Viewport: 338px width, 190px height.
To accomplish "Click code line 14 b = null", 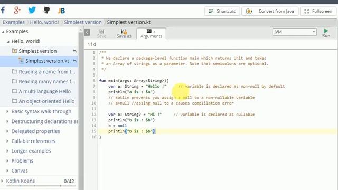I will click(x=117, y=126).
